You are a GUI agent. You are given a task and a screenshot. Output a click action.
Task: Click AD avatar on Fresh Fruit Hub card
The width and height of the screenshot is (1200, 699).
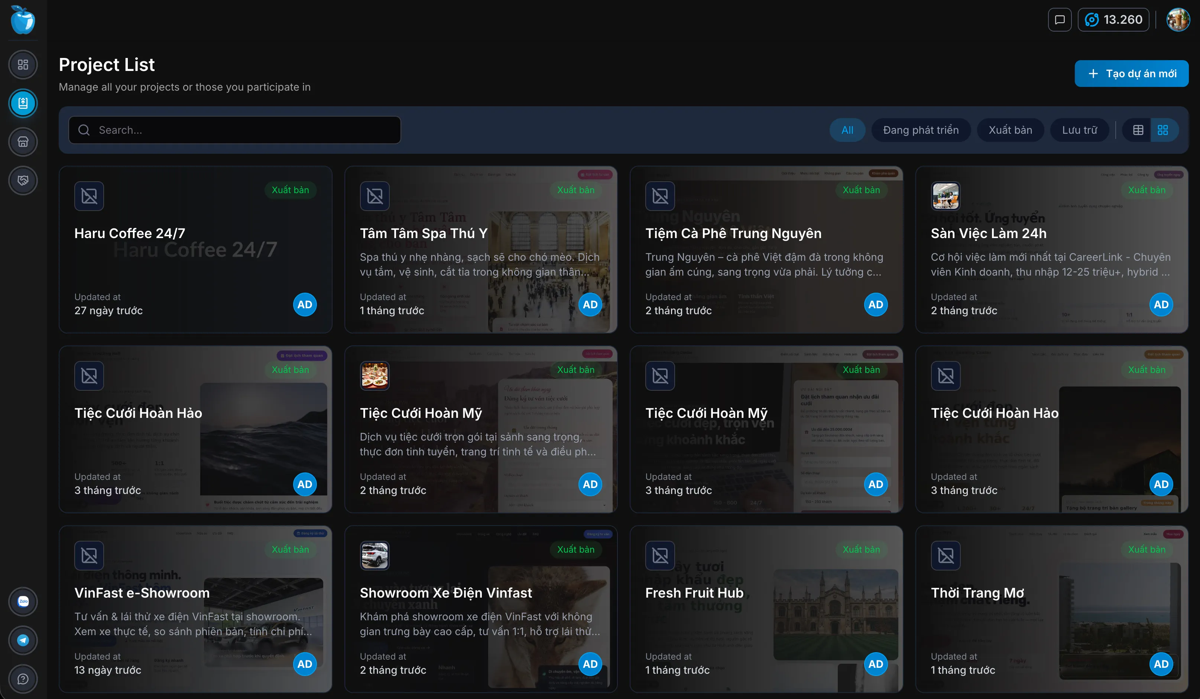tap(876, 664)
